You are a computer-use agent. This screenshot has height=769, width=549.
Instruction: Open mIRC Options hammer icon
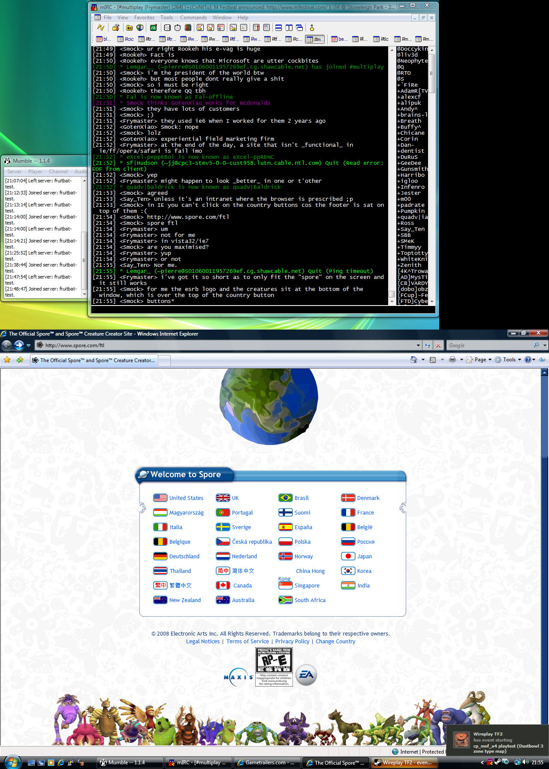[x=115, y=28]
